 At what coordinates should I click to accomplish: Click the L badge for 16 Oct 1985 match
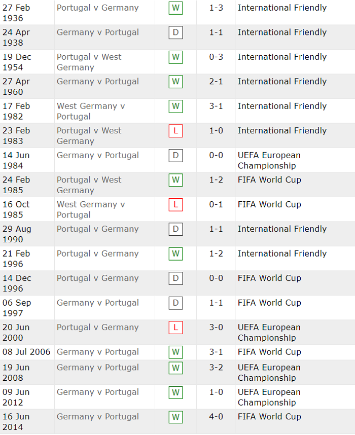[175, 205]
